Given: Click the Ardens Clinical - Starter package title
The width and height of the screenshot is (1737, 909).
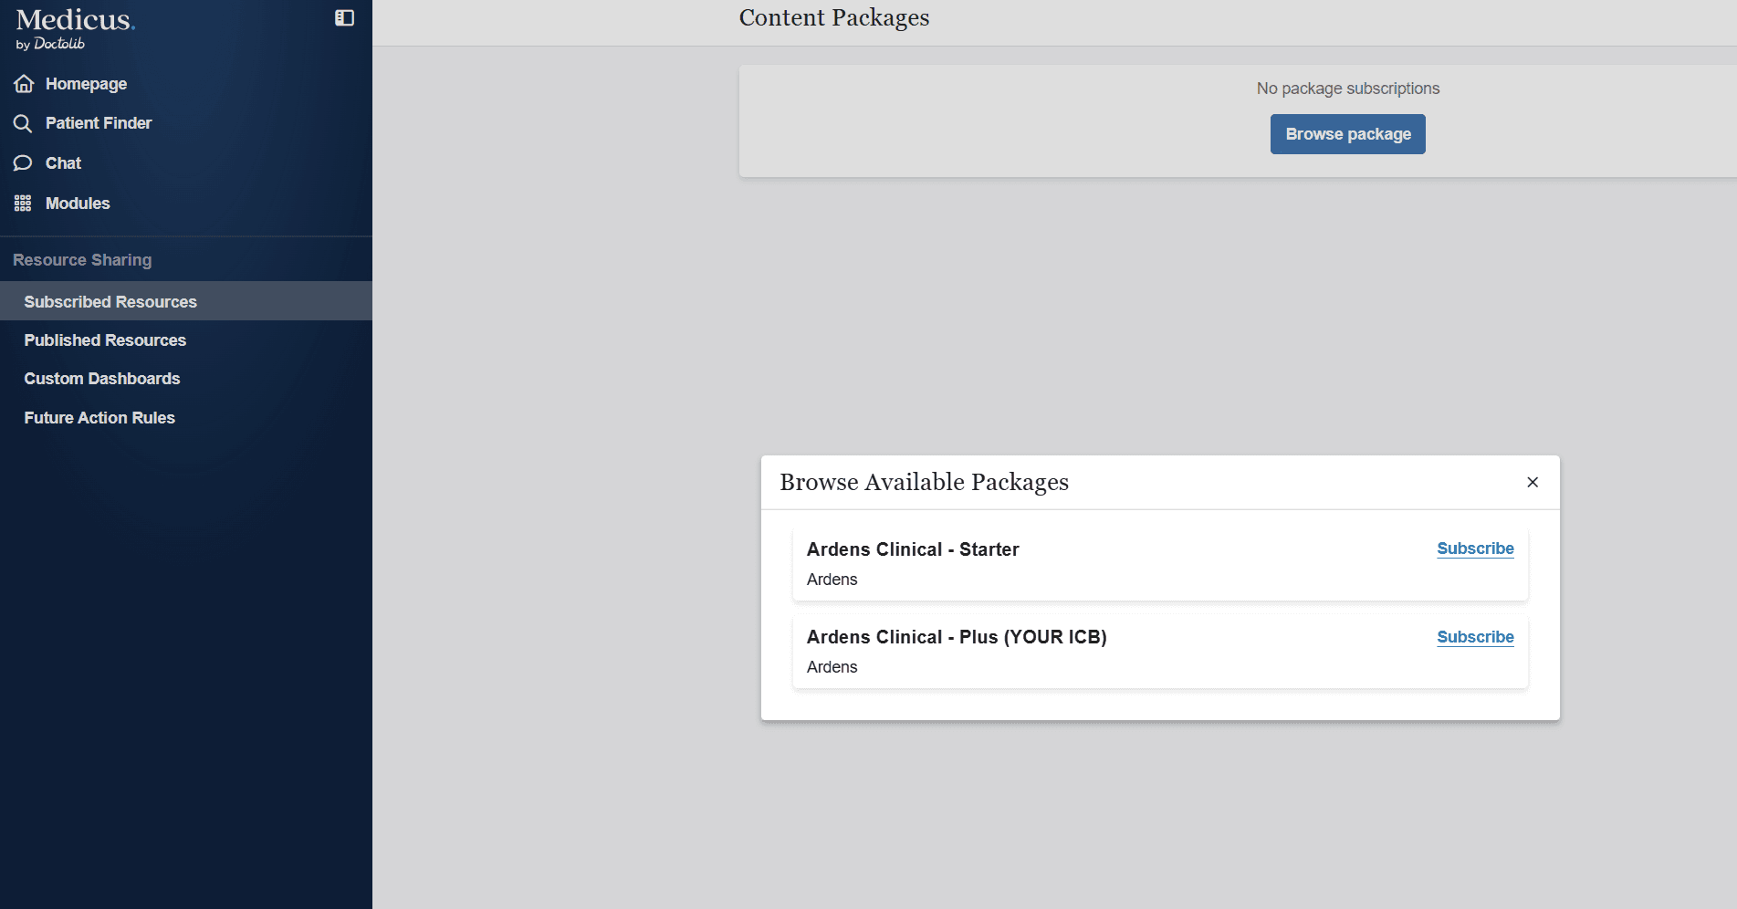Looking at the screenshot, I should [x=913, y=549].
